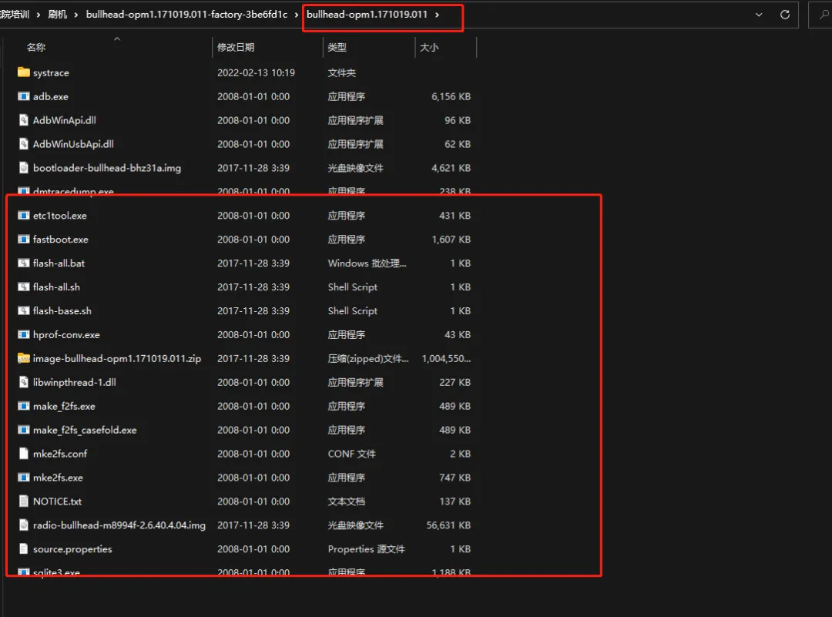Go to bullhead-opm1.171019.011-factory-3be6fd1c breadcrumb folder

186,15
